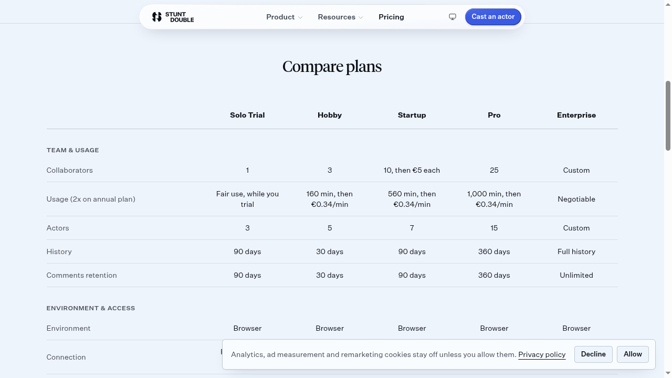
Task: Click the Pro Collaborators '25' cell
Action: click(x=494, y=170)
